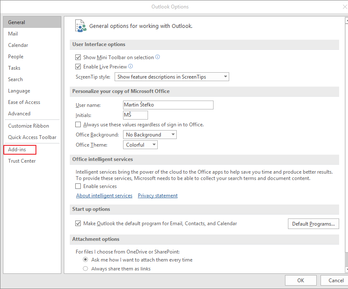Click the General options header icon

coord(81,26)
